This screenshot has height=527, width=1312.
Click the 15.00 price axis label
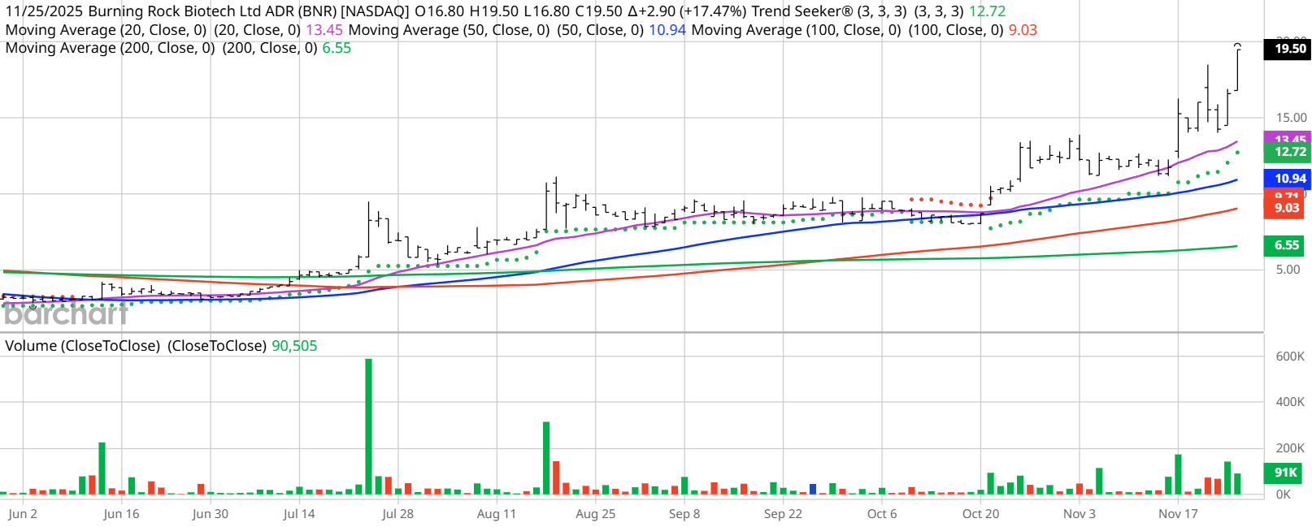pos(1292,118)
